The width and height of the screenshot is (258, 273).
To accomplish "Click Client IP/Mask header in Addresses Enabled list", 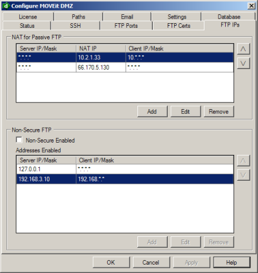I will point(155,160).
